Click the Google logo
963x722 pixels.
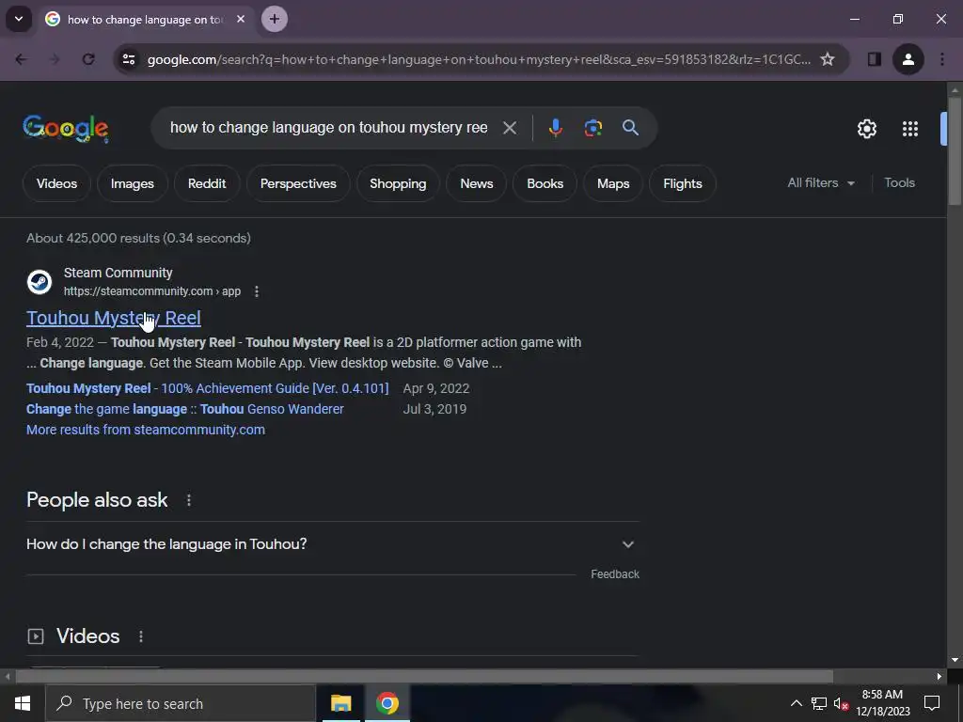66,128
